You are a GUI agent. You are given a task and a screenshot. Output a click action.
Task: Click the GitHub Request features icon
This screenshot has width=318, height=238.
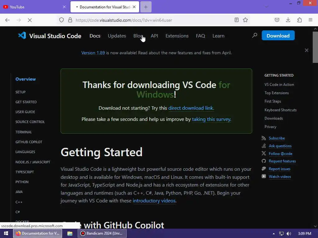tap(264, 161)
